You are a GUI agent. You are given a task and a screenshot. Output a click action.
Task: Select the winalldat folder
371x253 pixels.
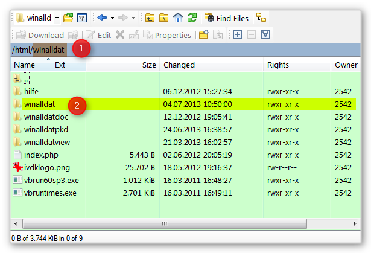(x=40, y=104)
